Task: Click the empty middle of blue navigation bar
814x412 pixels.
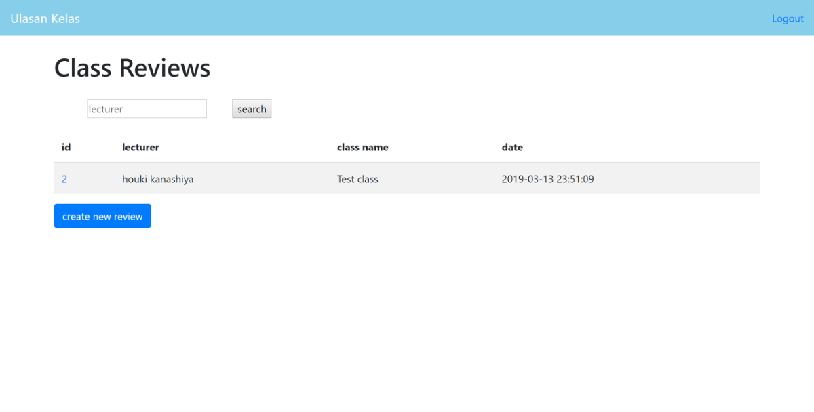Action: click(x=407, y=18)
